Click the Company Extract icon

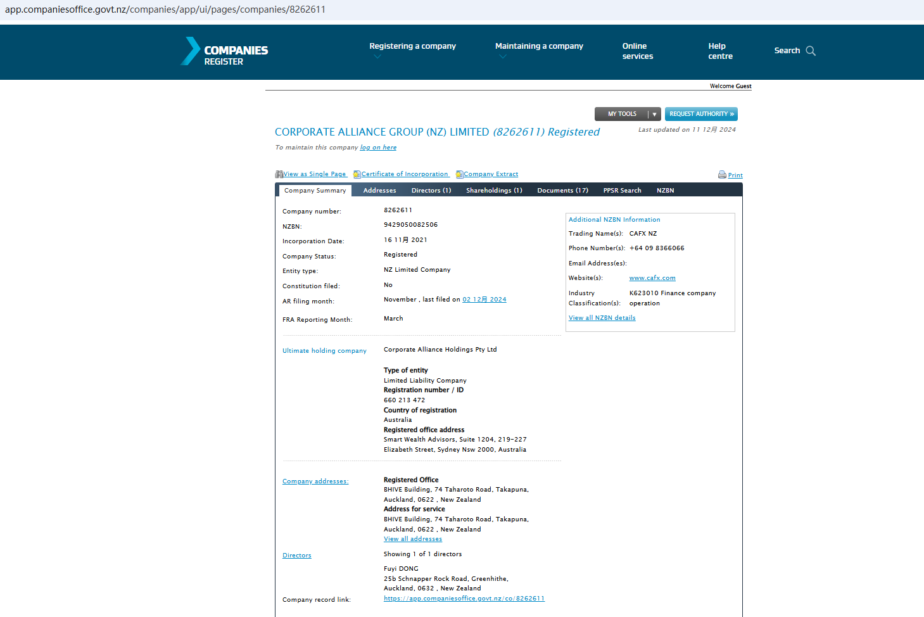pyautogui.click(x=460, y=174)
